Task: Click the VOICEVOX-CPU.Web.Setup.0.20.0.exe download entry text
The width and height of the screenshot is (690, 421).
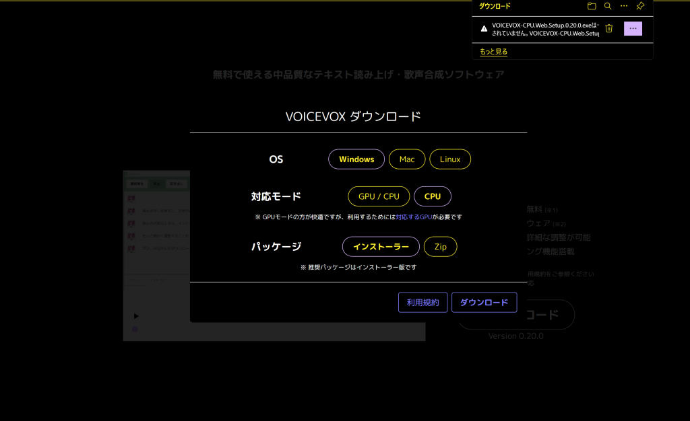Action: 544,28
